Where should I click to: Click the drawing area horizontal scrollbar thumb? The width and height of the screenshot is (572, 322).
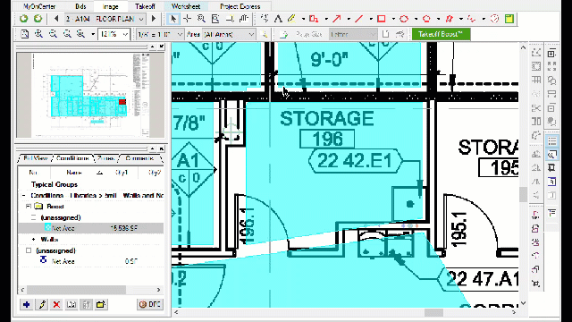click(x=433, y=312)
